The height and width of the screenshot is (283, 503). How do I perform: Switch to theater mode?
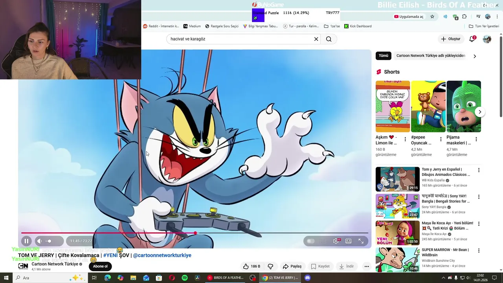click(x=348, y=241)
